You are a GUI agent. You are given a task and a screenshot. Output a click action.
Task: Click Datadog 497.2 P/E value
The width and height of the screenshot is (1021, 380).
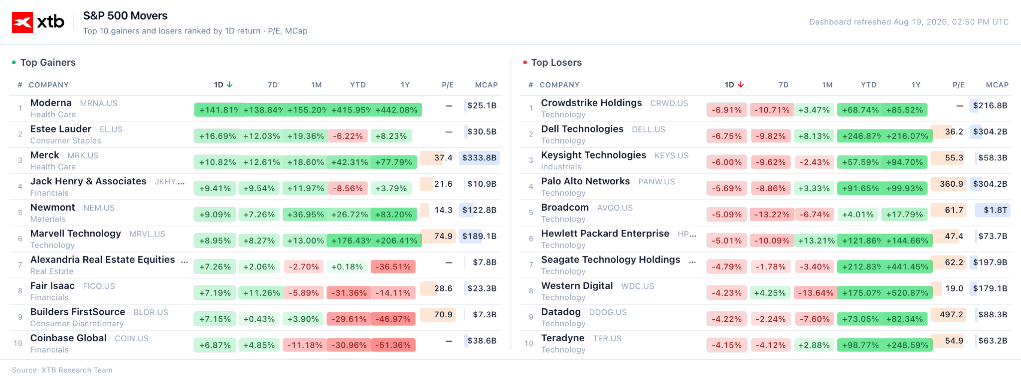(x=951, y=315)
